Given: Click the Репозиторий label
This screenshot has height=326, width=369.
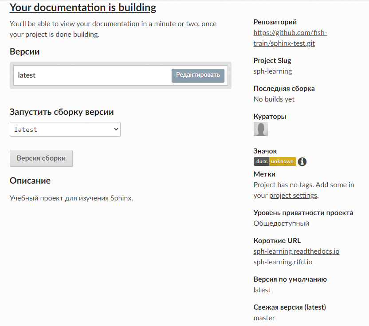Looking at the screenshot, I should tap(275, 22).
